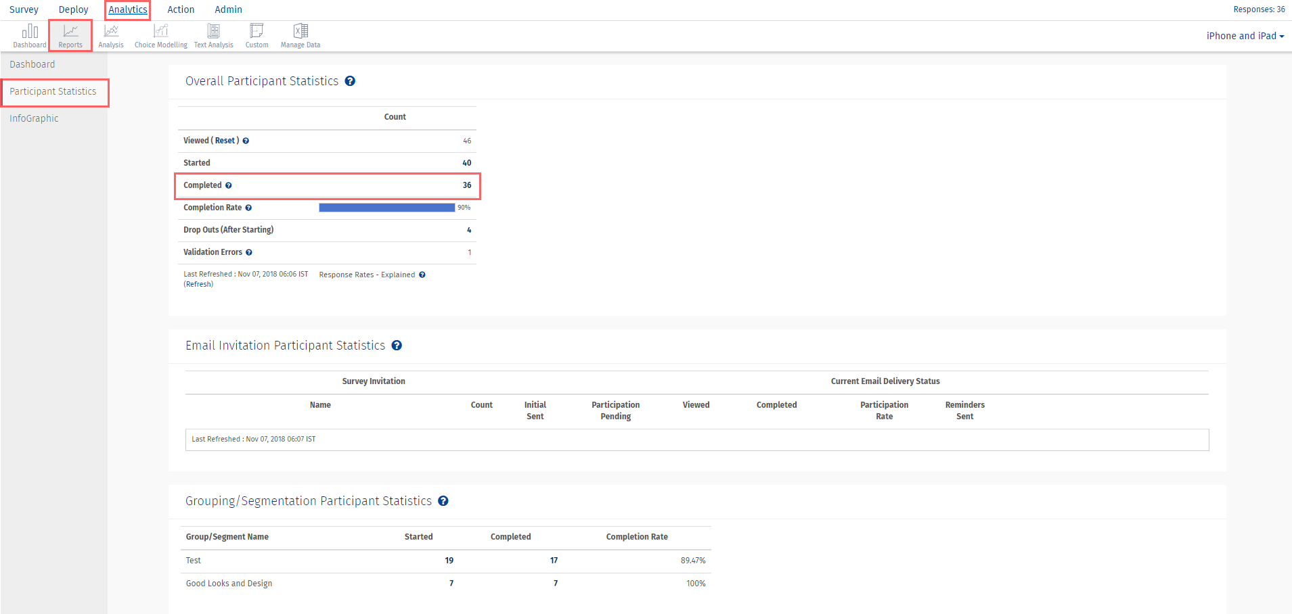1292x614 pixels.
Task: Open the Analysis toolbar icon
Action: [111, 36]
